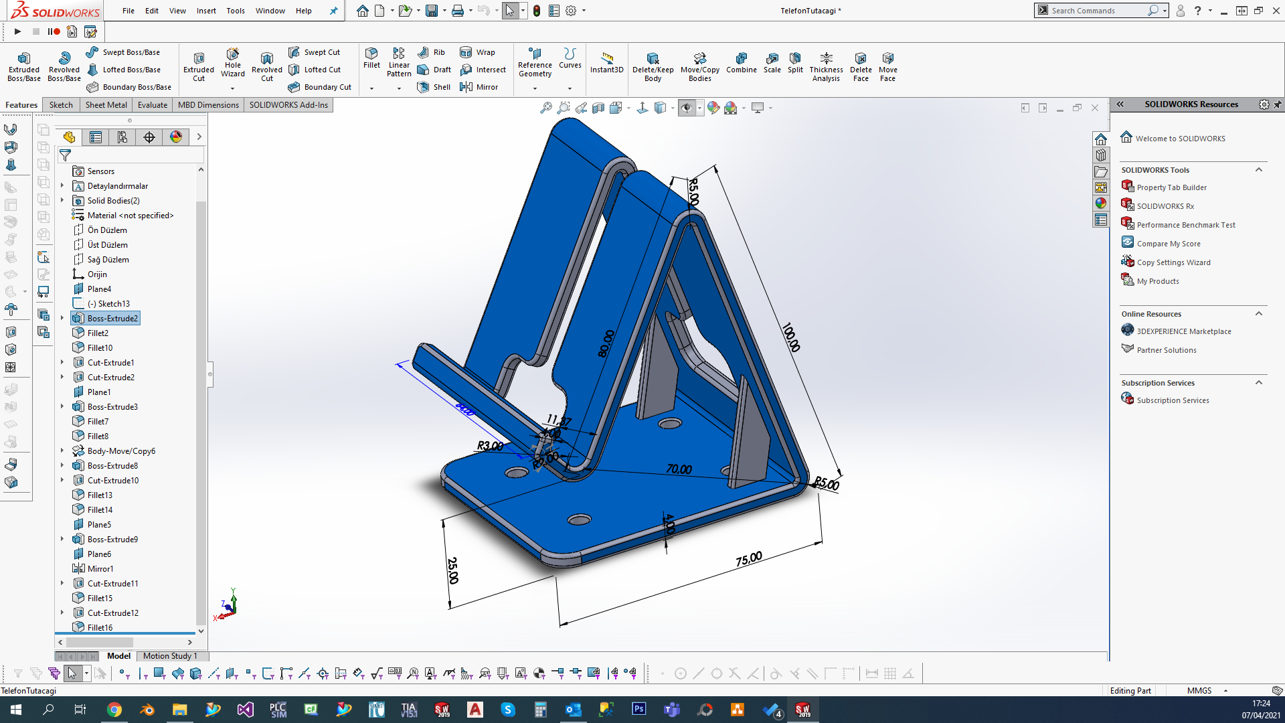The height and width of the screenshot is (723, 1285).
Task: Open the DisplayManager appearance color tab
Action: pos(176,137)
